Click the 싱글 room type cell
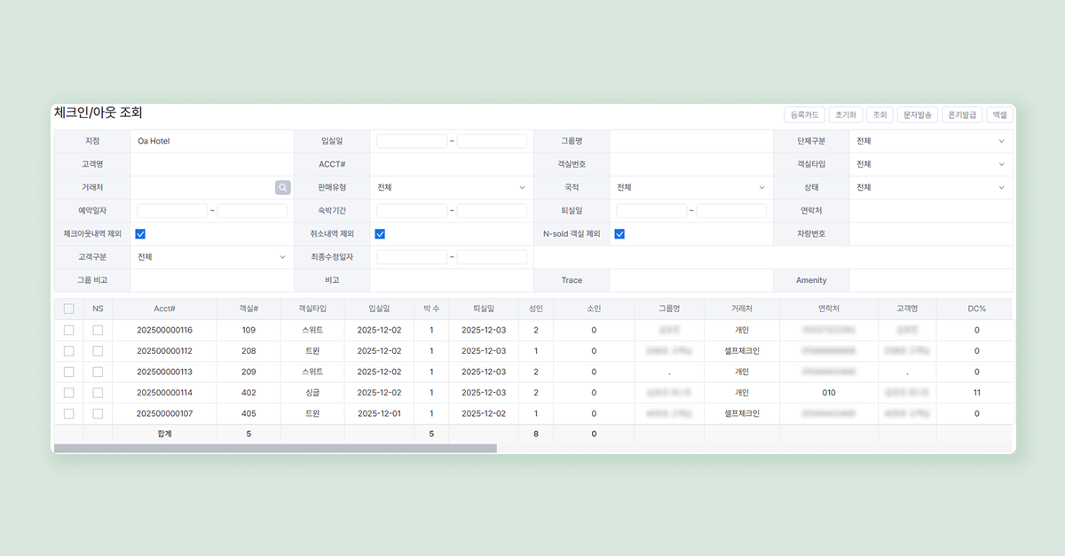Viewport: 1065px width, 556px height. (x=312, y=392)
